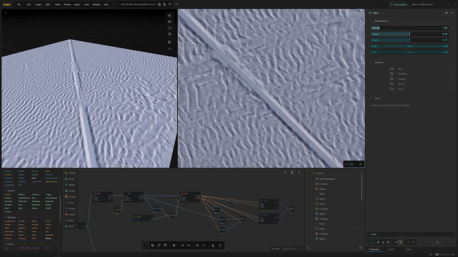Click the GAEA logo in the title bar
This screenshot has width=458, height=257.
7,5
